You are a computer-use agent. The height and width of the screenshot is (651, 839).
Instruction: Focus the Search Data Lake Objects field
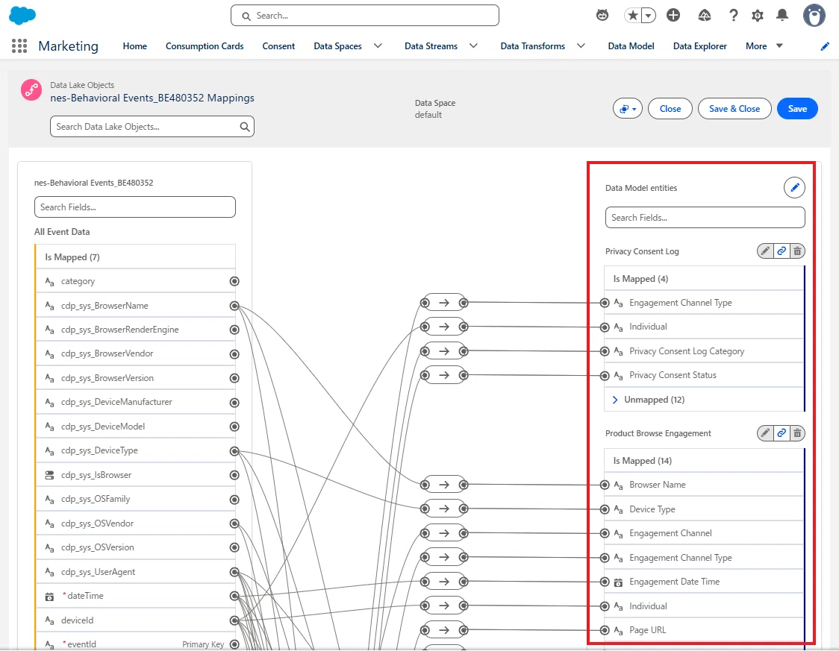coord(152,127)
